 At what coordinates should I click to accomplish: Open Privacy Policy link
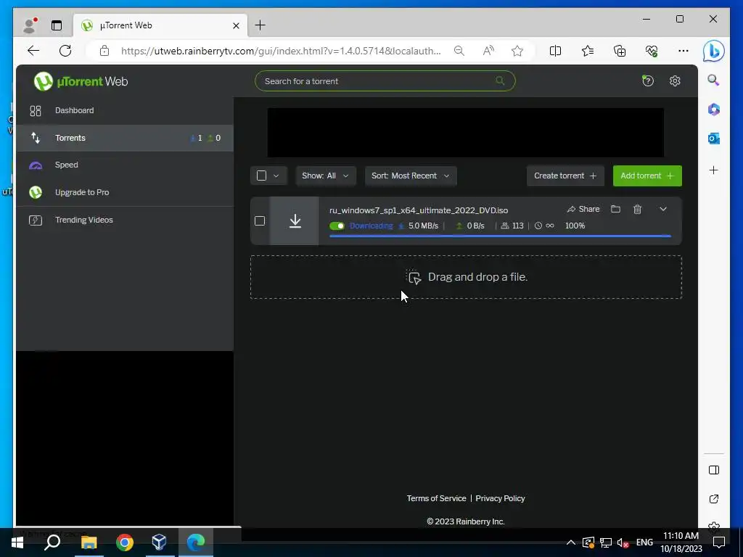[x=500, y=498]
